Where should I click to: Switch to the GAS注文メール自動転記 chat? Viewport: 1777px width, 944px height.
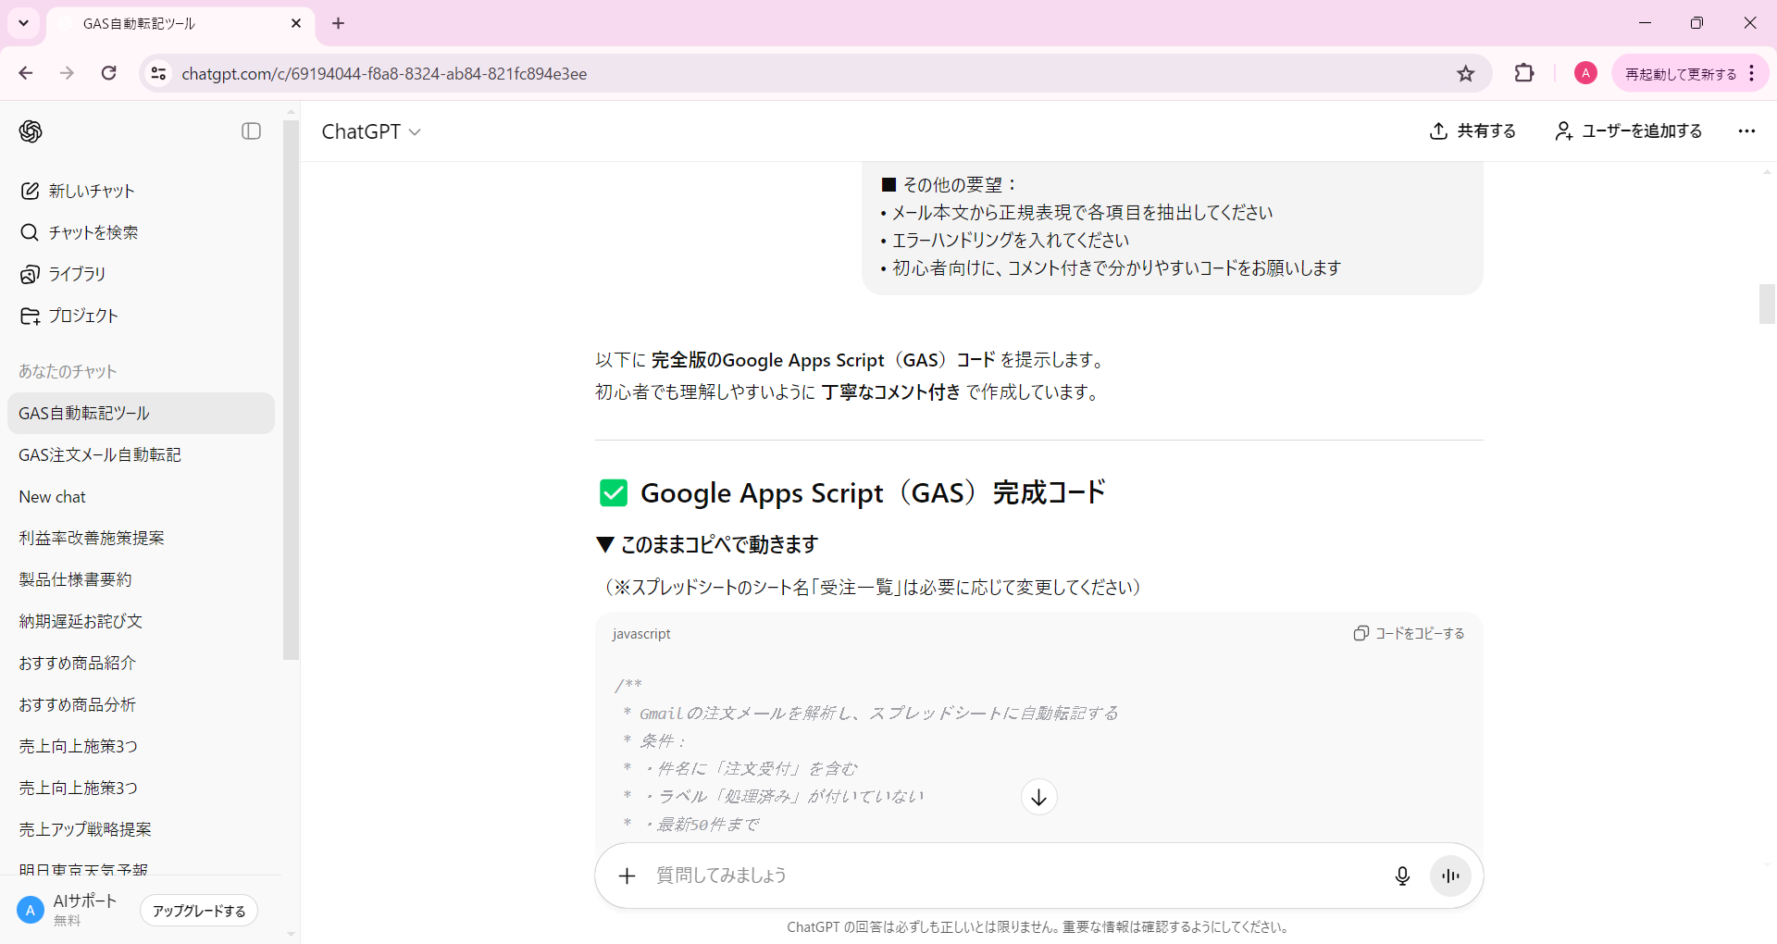click(x=99, y=454)
